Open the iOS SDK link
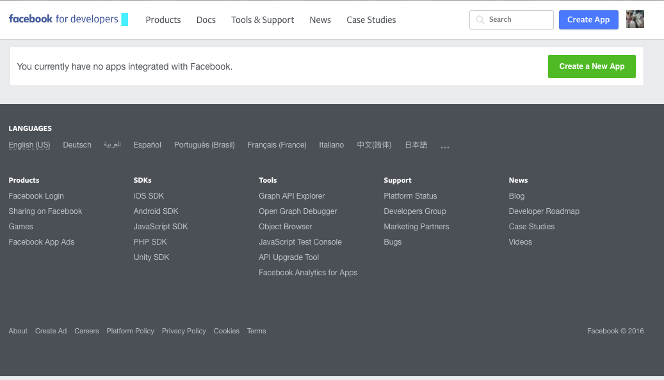Image resolution: width=664 pixels, height=380 pixels. pos(149,196)
